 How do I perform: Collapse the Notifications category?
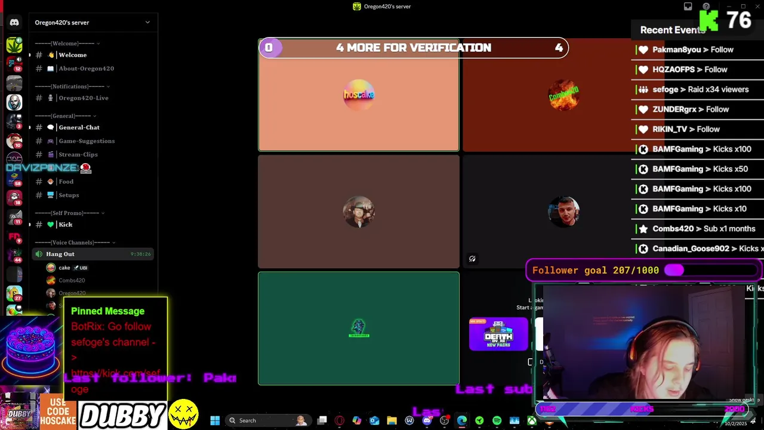coord(72,86)
